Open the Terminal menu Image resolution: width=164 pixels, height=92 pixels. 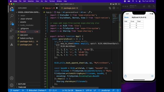(52, 1)
